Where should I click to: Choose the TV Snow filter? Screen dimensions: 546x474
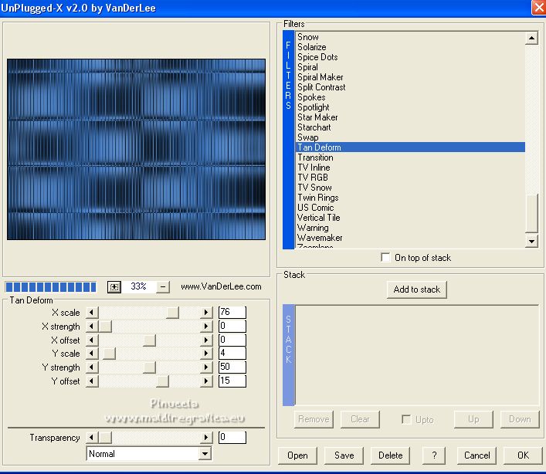click(x=314, y=188)
